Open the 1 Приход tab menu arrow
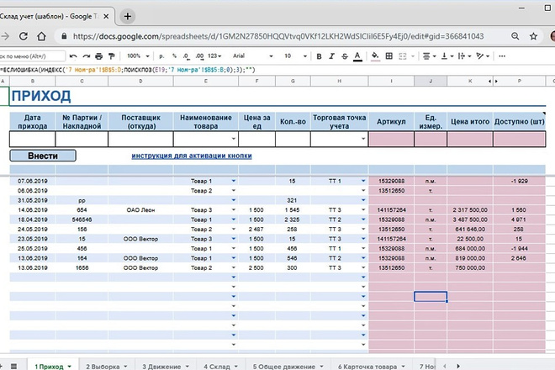 [x=69, y=367]
